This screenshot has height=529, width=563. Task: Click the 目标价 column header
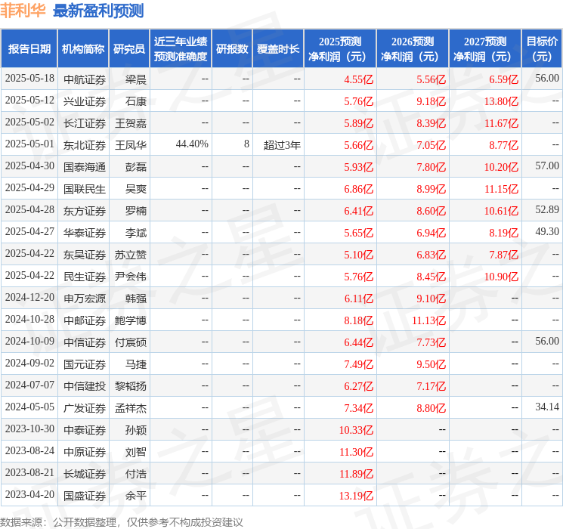541,49
